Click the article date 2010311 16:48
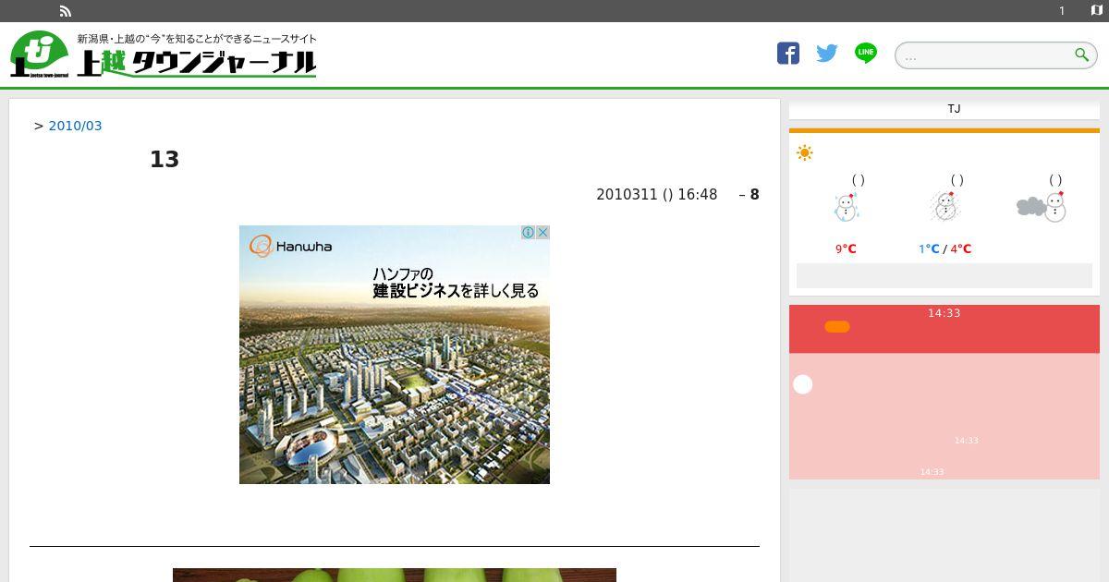Screen dimensions: 1109x582 pos(656,195)
